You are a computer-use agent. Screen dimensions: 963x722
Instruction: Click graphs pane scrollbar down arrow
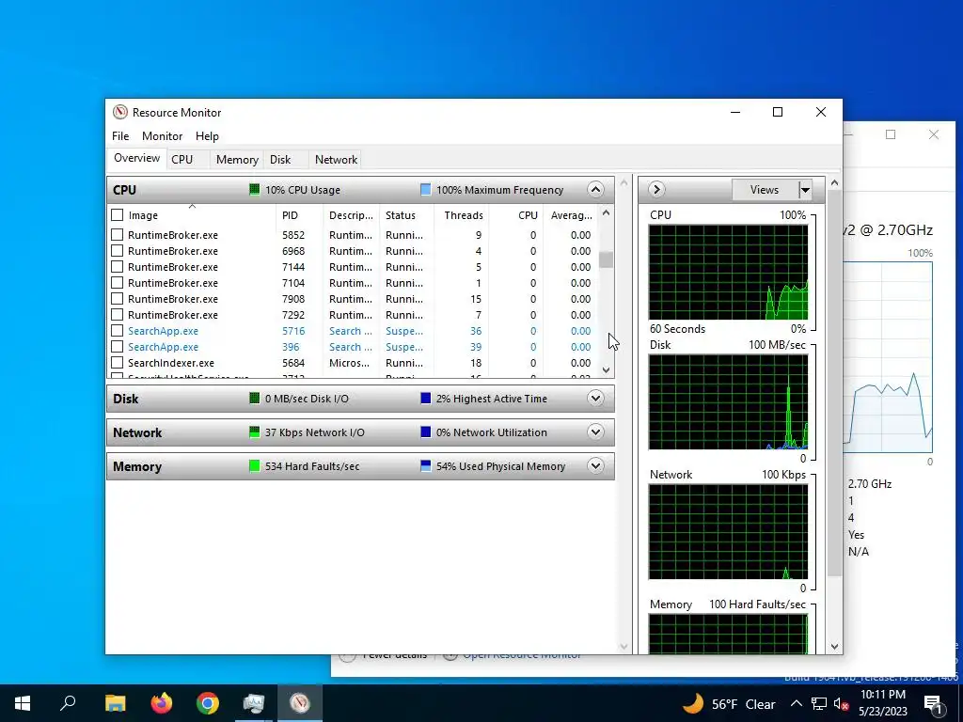835,647
